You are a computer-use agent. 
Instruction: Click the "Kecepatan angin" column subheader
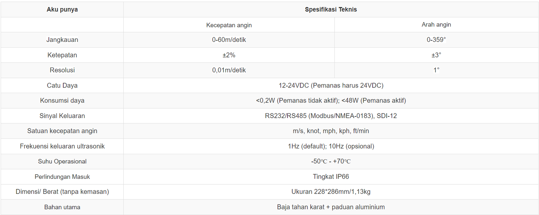click(229, 25)
